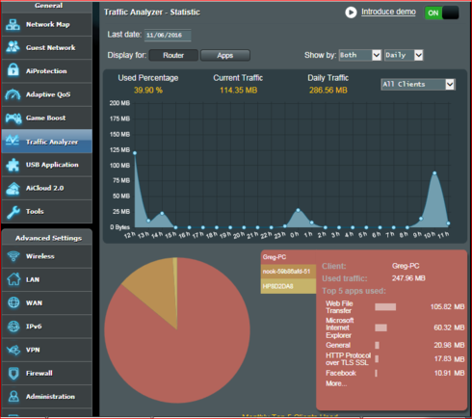Click the Router display button
Viewport: 472px width, 419px height.
click(173, 55)
